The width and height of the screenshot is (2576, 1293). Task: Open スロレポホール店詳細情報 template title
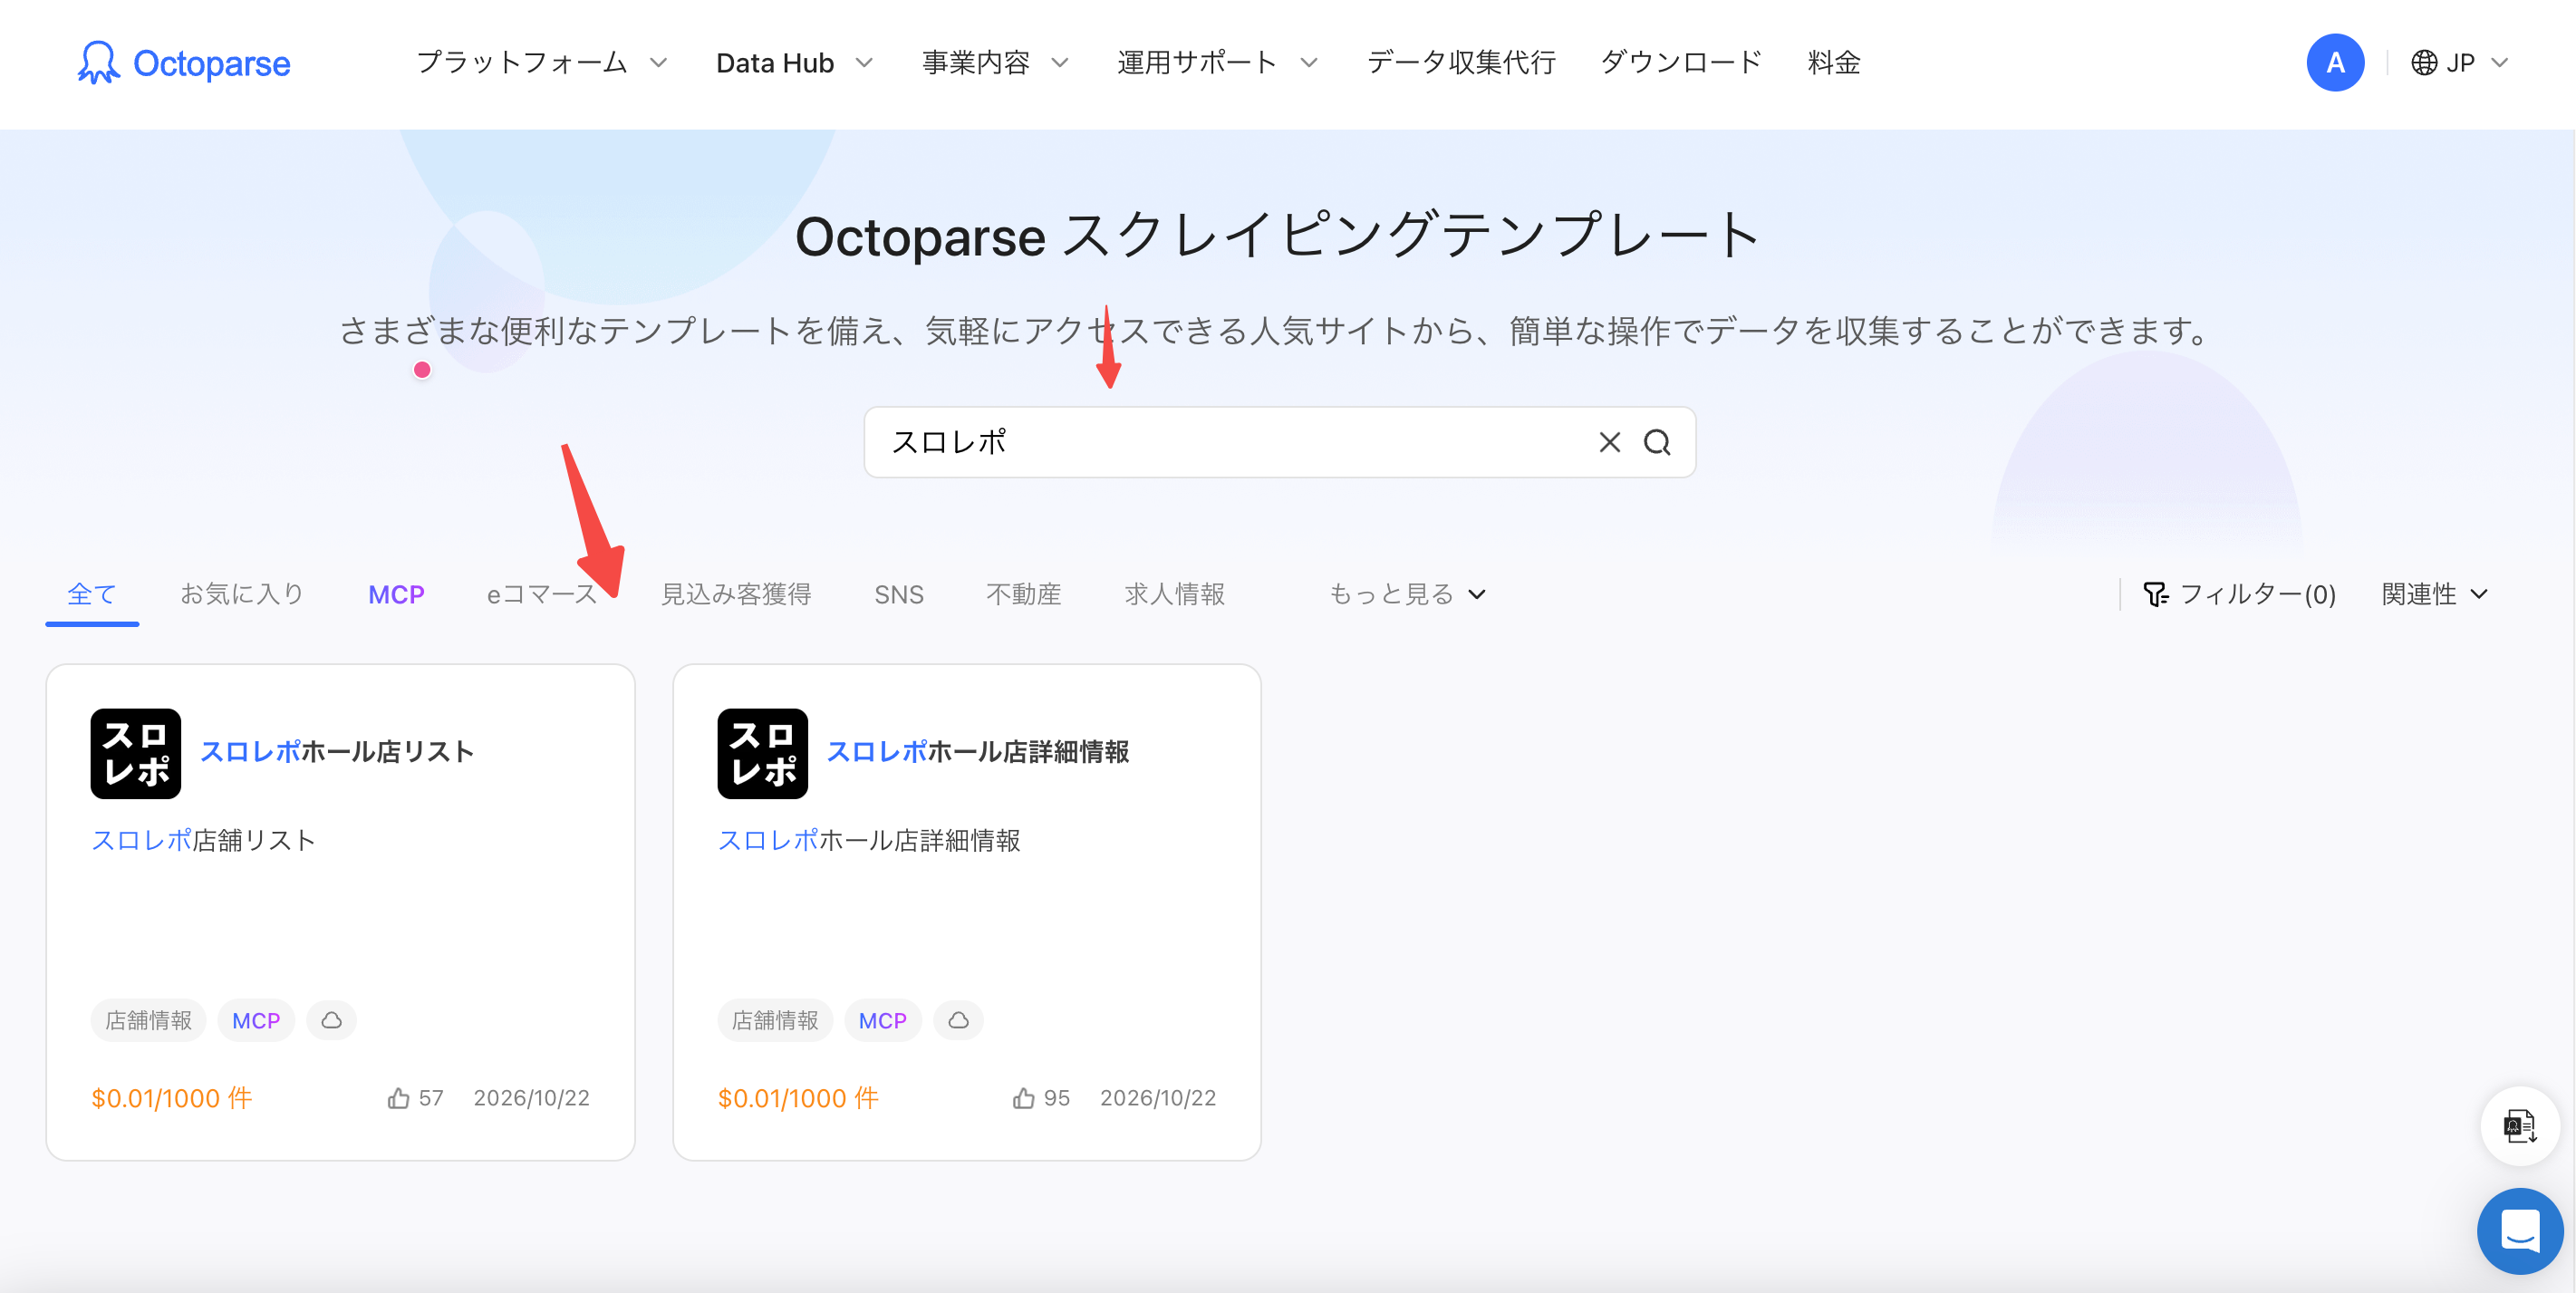[x=978, y=752]
